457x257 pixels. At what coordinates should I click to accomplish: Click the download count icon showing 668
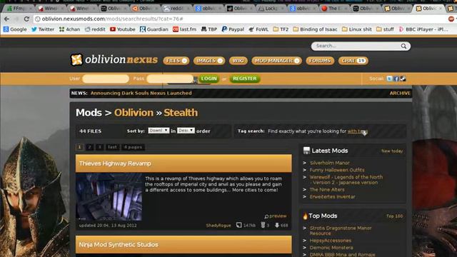click(x=277, y=226)
